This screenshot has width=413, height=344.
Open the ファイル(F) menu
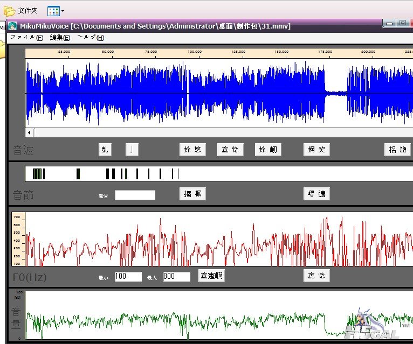pos(27,38)
